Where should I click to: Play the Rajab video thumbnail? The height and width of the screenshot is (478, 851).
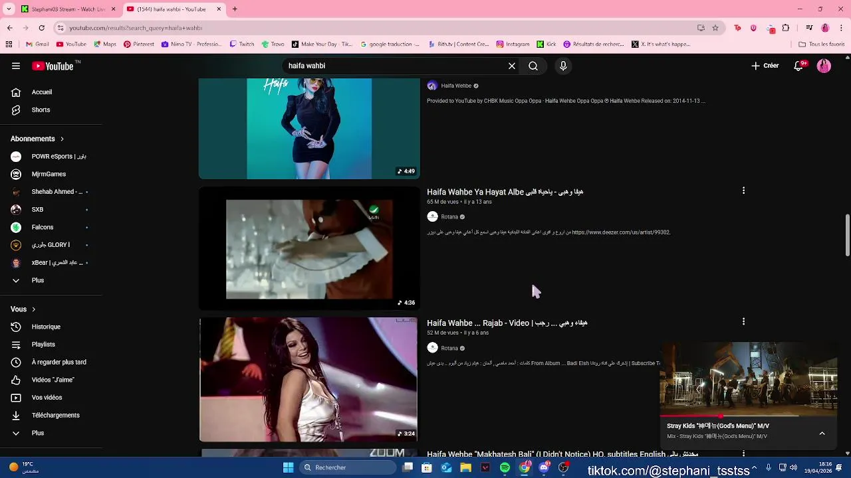[x=309, y=379]
